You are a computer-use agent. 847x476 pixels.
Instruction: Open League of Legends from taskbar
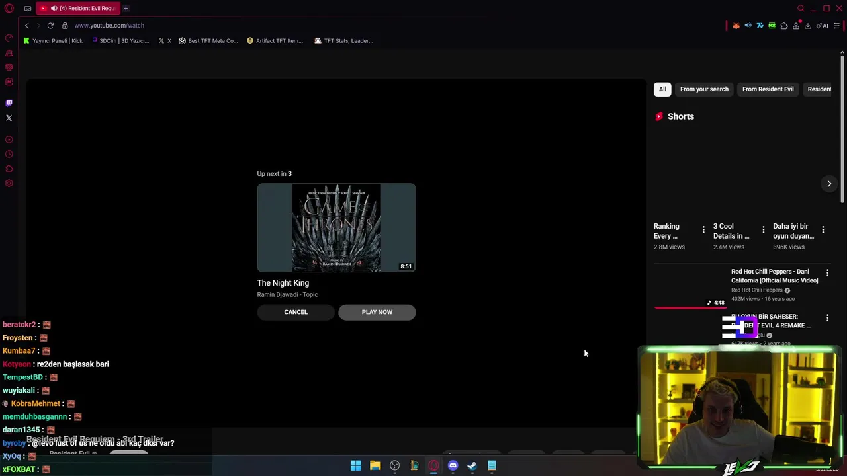[x=414, y=465]
